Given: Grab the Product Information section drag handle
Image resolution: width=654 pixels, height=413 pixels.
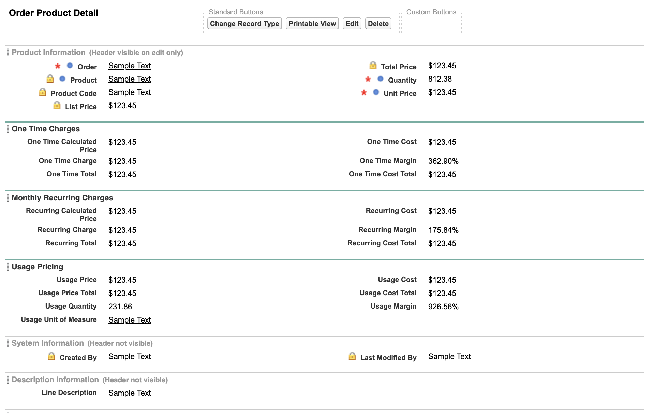Looking at the screenshot, I should coord(8,53).
